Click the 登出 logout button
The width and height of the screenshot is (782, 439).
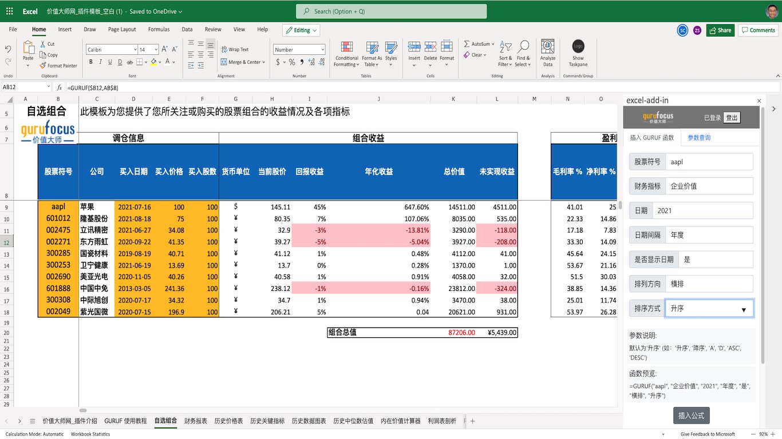point(732,118)
